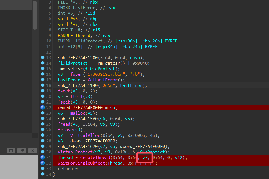Open sub_7FF77A4E1500 function reference

pyautogui.click(x=78, y=58)
